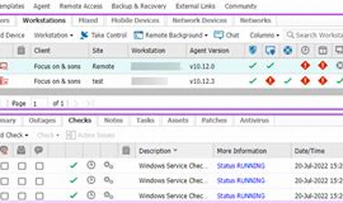Click green check in lifebuoy column, test row
The image size is (343, 203).
[x=288, y=81]
